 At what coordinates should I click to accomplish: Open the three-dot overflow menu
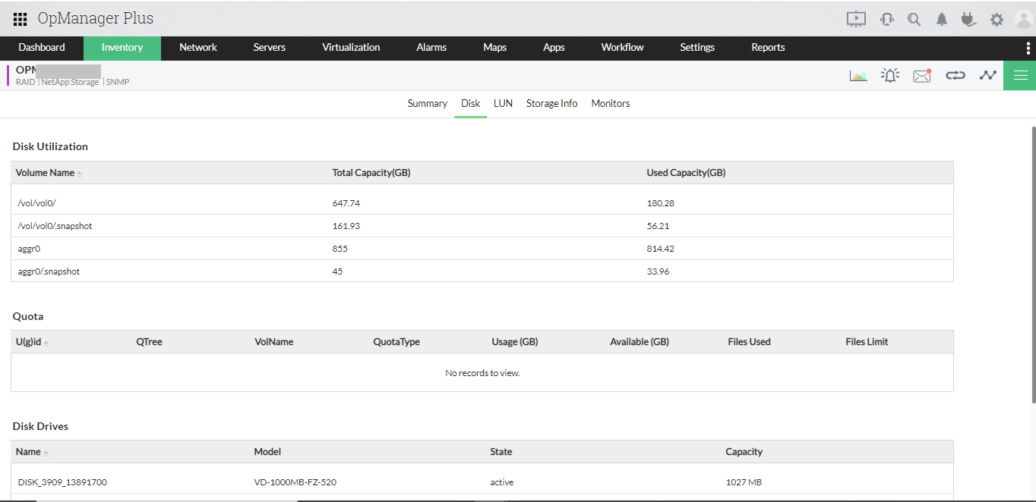click(x=1028, y=48)
